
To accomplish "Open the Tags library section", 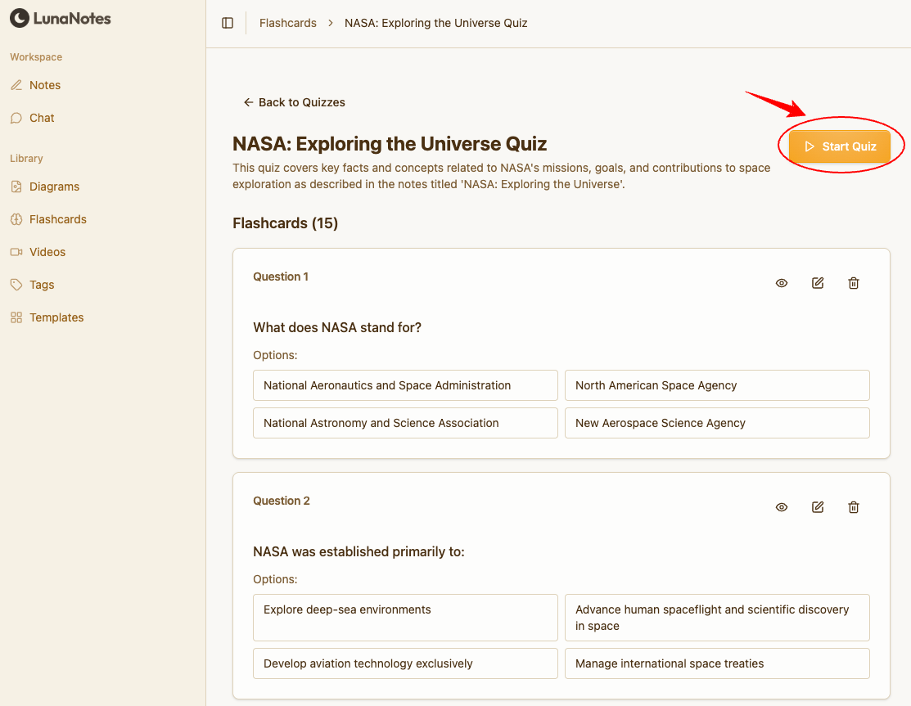I will [x=41, y=285].
